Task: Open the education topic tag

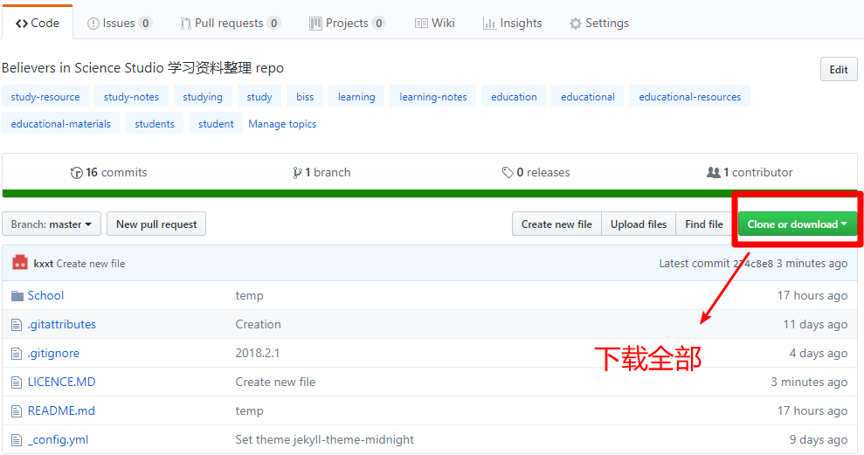Action: point(514,97)
